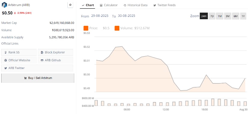This screenshot has width=248, height=114.
Task: Click the Buy / Sell Arbitrum button
Action: [38, 78]
